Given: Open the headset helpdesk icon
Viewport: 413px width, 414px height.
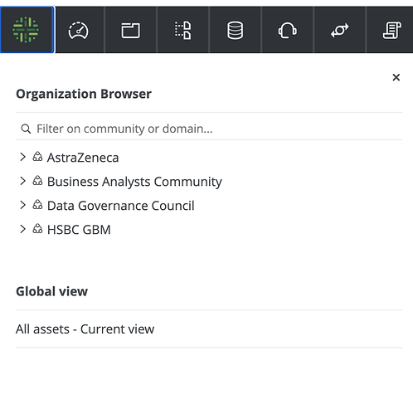Looking at the screenshot, I should [288, 30].
